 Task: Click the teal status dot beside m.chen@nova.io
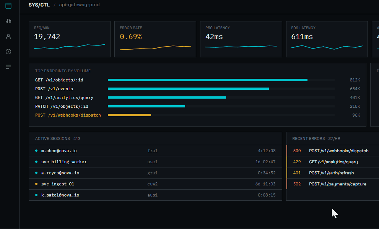click(x=36, y=151)
